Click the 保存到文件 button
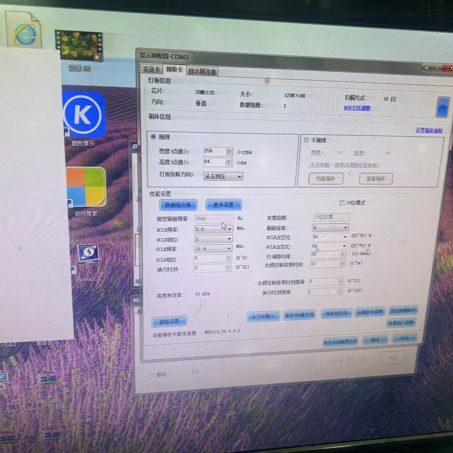This screenshot has height=453, width=453. click(336, 313)
